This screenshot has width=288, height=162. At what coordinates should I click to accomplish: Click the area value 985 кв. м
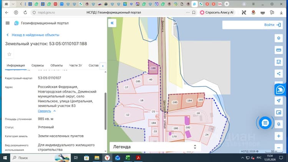coord(46,119)
